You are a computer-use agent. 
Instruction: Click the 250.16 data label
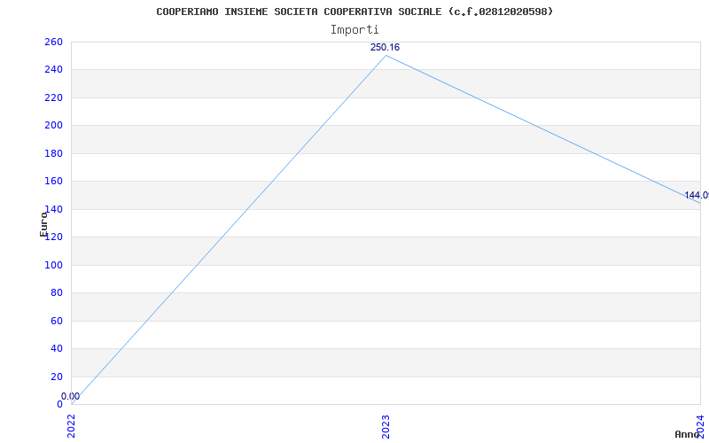385,48
